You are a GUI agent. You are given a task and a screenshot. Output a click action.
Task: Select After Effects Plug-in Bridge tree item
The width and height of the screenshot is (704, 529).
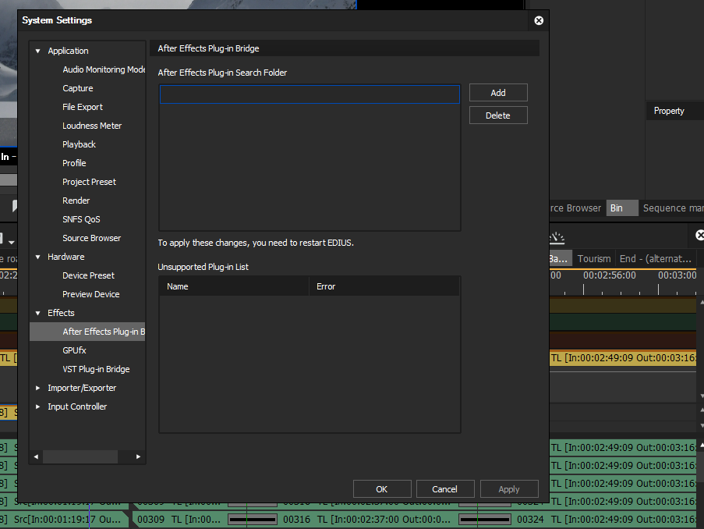click(x=87, y=332)
